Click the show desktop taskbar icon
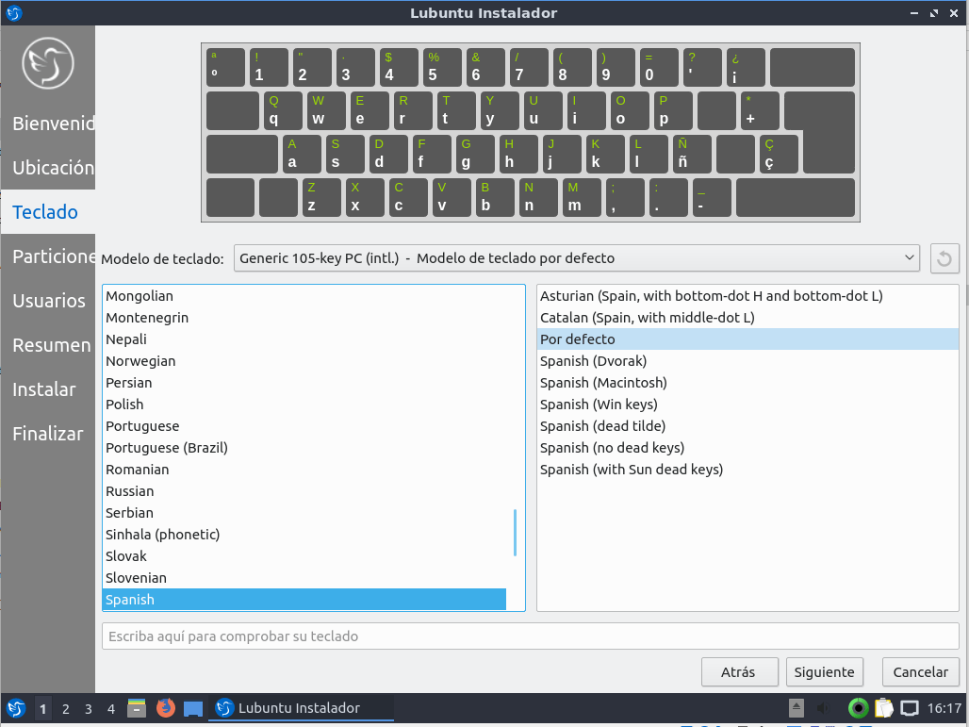The image size is (969, 727). (x=193, y=708)
